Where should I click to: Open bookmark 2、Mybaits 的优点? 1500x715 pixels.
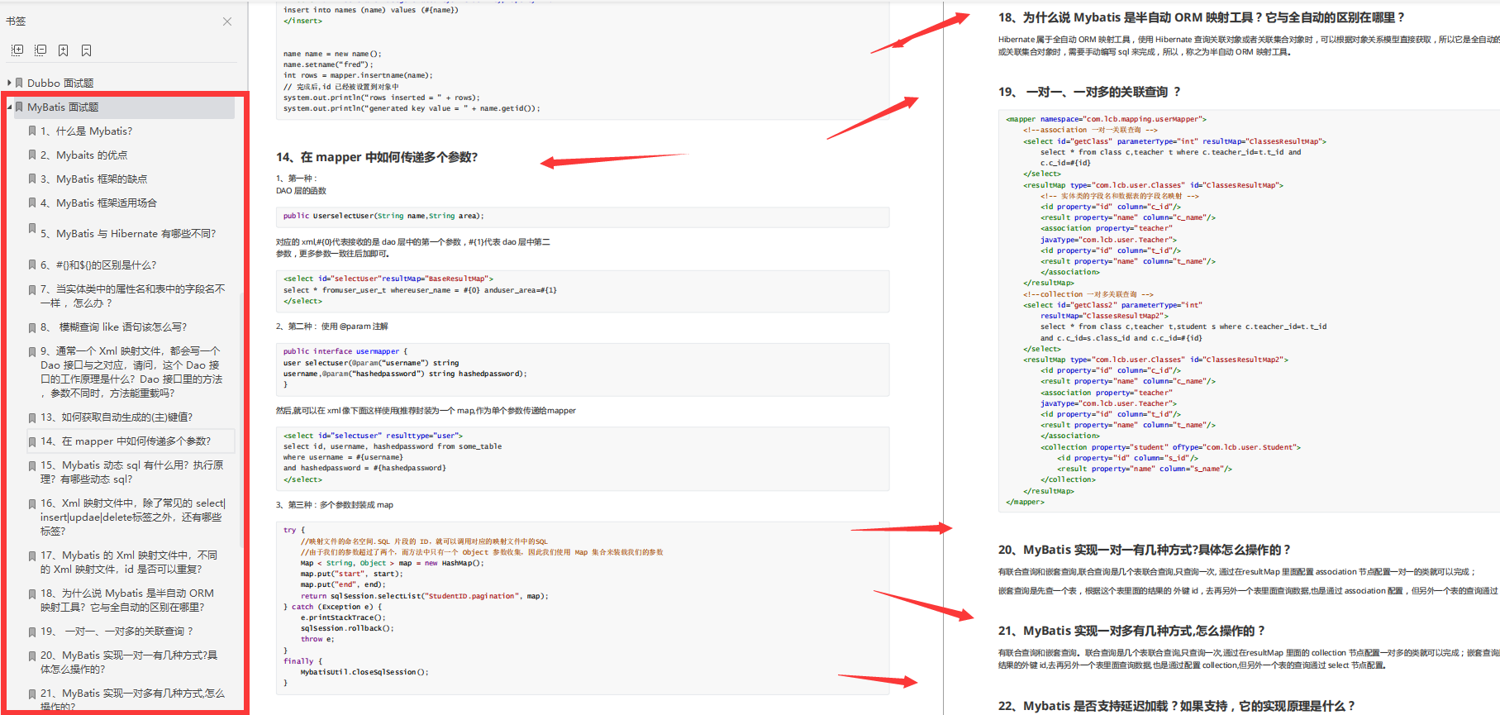[83, 155]
